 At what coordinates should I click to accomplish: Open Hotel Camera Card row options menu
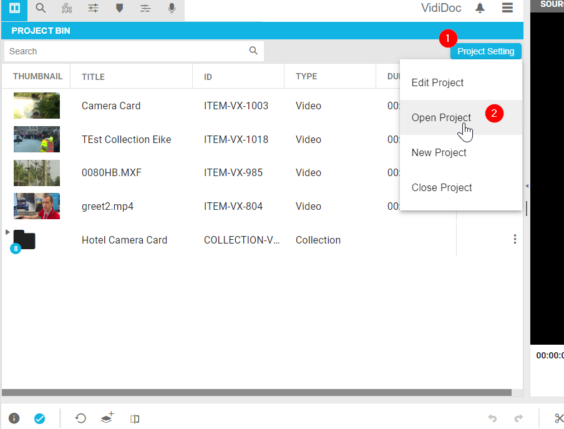click(x=515, y=239)
